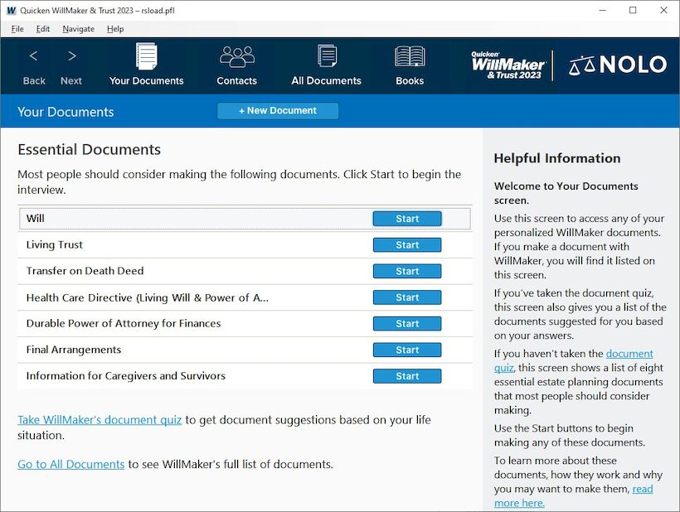Select the Will row label

[x=35, y=219]
